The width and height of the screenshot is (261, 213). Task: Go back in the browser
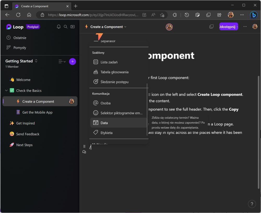click(7, 15)
